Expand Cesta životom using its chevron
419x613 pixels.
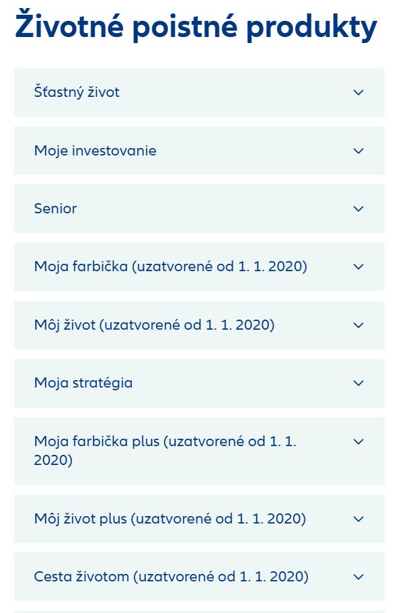pyautogui.click(x=358, y=577)
